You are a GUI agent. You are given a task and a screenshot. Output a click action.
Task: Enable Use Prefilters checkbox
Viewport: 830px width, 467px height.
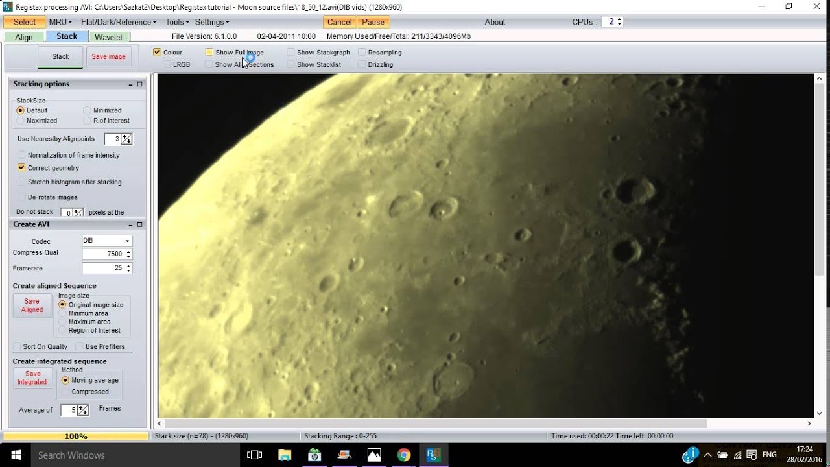[79, 346]
